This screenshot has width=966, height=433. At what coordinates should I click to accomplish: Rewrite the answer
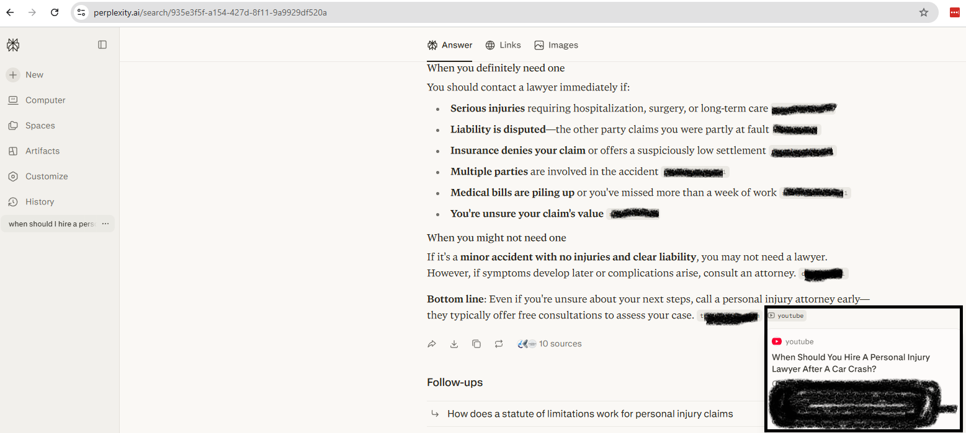[499, 344]
